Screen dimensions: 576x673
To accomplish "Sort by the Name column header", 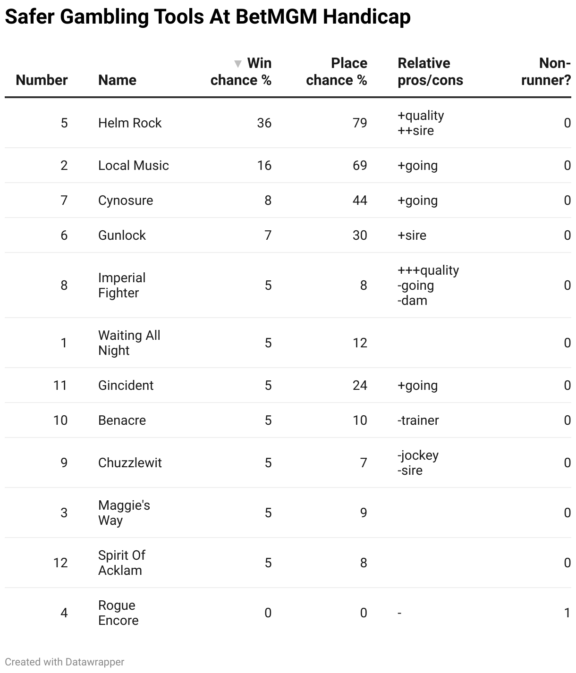I will point(117,80).
